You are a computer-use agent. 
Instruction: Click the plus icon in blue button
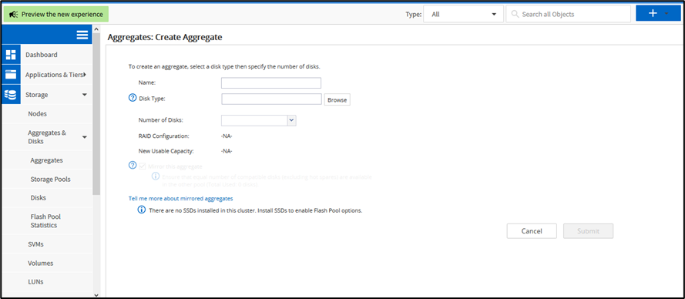pyautogui.click(x=653, y=14)
